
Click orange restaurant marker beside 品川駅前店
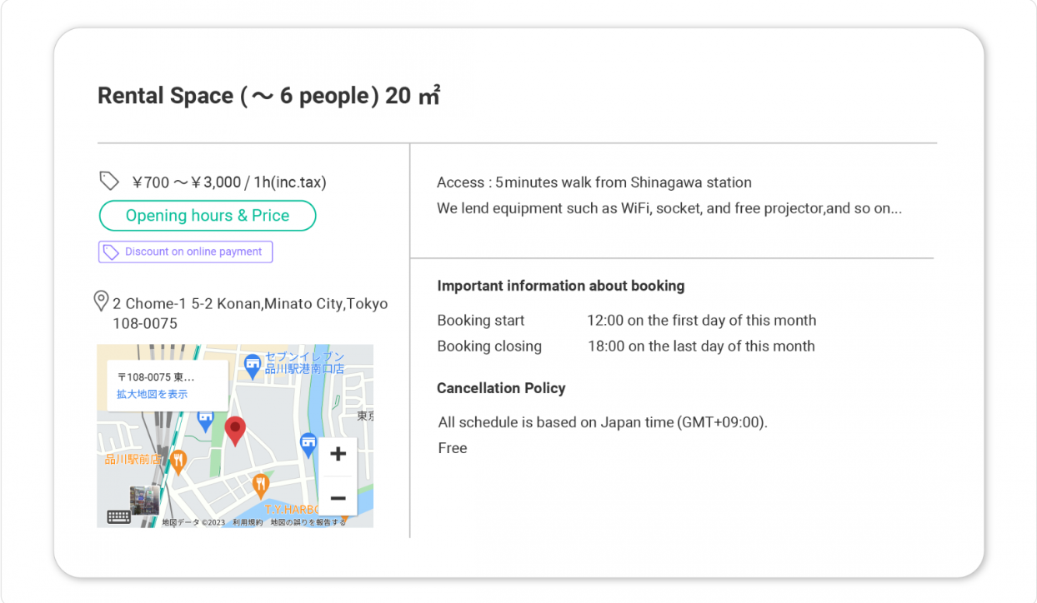pos(178,460)
